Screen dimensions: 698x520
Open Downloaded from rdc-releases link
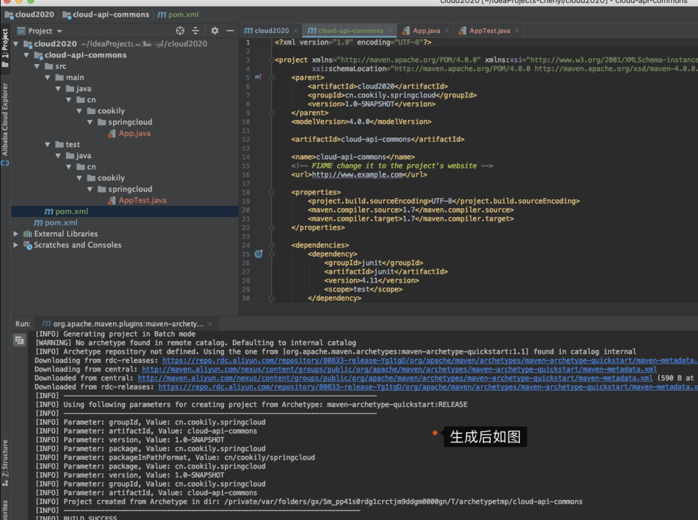(428, 387)
